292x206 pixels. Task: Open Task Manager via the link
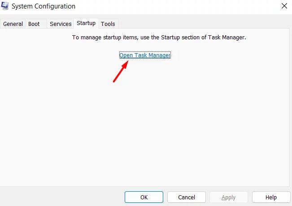tap(145, 55)
